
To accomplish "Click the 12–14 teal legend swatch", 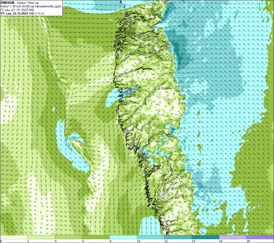I will pyautogui.click(x=178, y=237).
